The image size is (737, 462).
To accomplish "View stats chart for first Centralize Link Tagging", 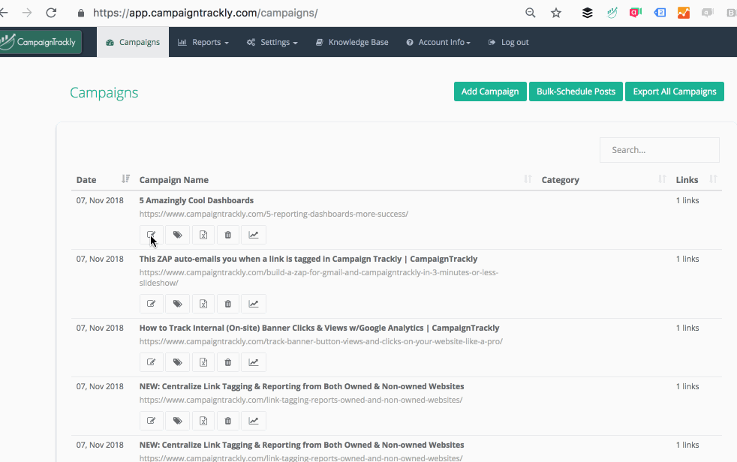I will pyautogui.click(x=254, y=421).
